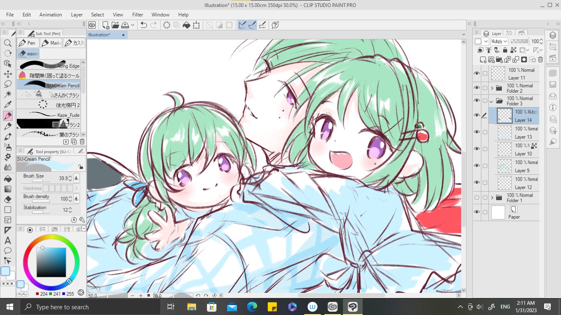Select the Text tool
561x315 pixels.
click(7, 241)
